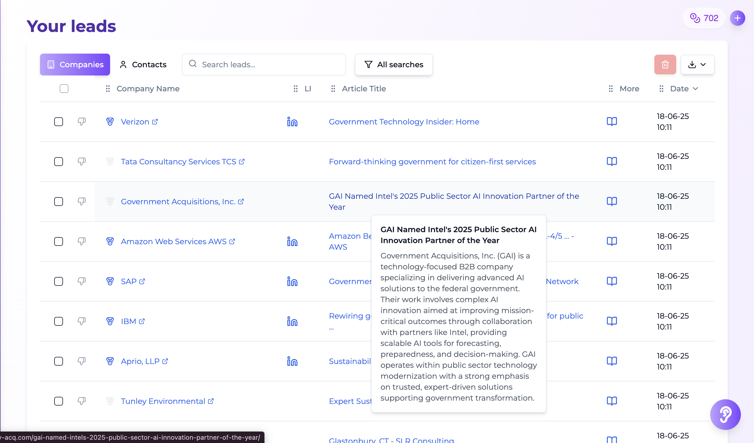Check the Tata Consultancy Services row checkbox

point(59,162)
